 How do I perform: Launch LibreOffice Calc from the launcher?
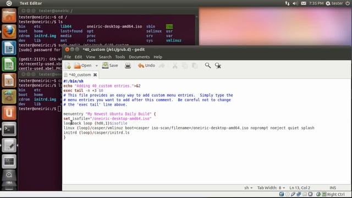(9, 64)
